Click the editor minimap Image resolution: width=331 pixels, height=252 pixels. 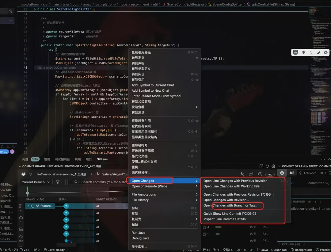(319, 80)
